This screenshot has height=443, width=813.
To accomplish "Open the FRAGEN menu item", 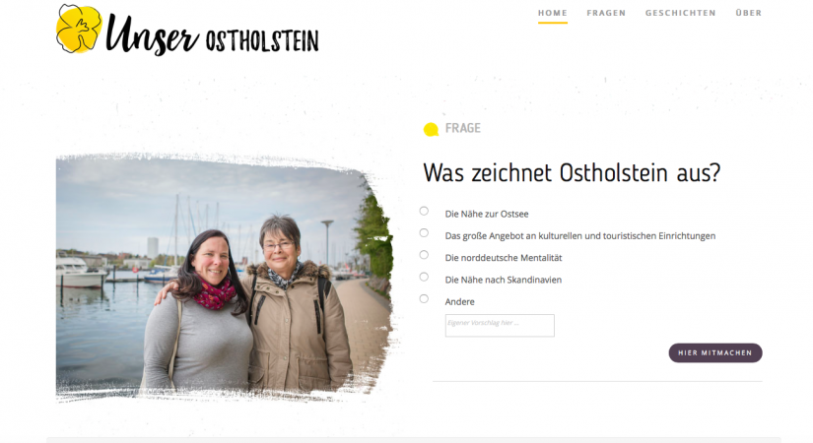I will point(606,13).
